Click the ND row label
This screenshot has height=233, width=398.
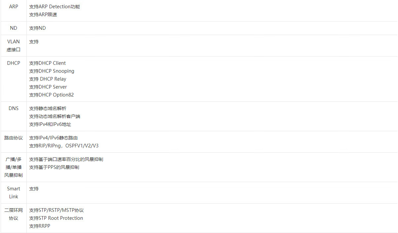[14, 28]
